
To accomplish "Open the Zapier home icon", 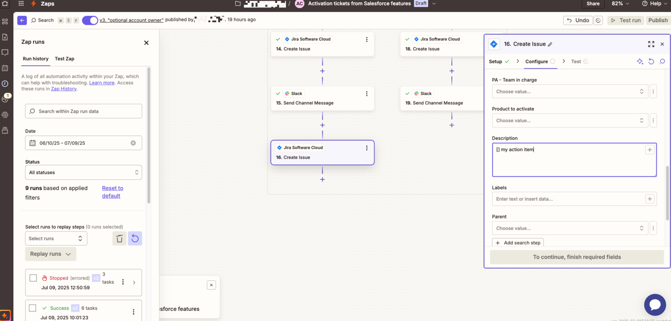I will (x=5, y=4).
